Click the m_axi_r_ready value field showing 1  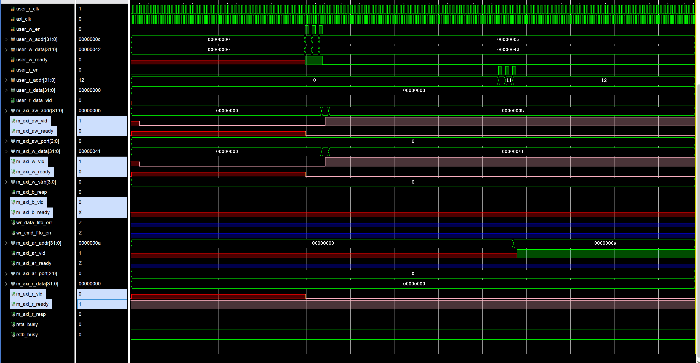[x=102, y=304]
